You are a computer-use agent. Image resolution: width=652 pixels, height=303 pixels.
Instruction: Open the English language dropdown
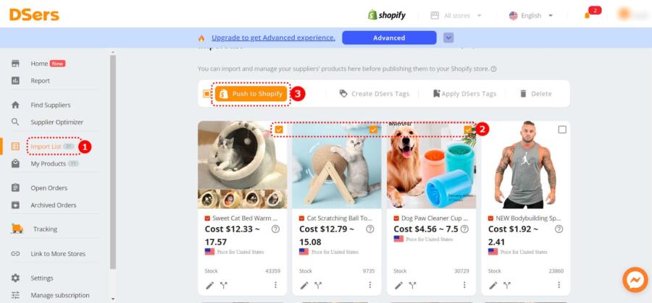[532, 16]
